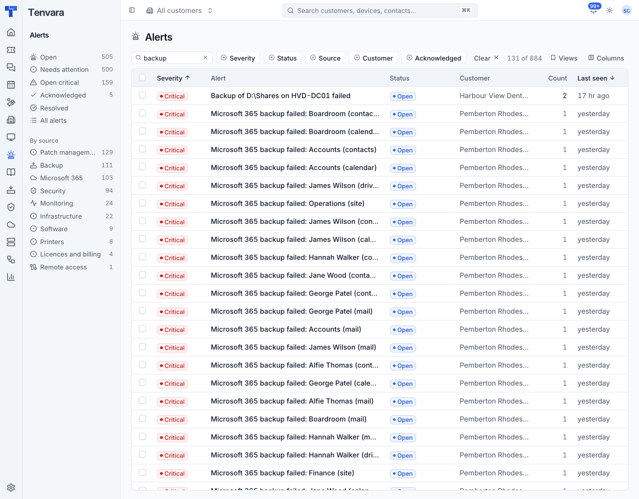Add an Acknowledged filter
This screenshot has width=639, height=499.
pyautogui.click(x=434, y=58)
